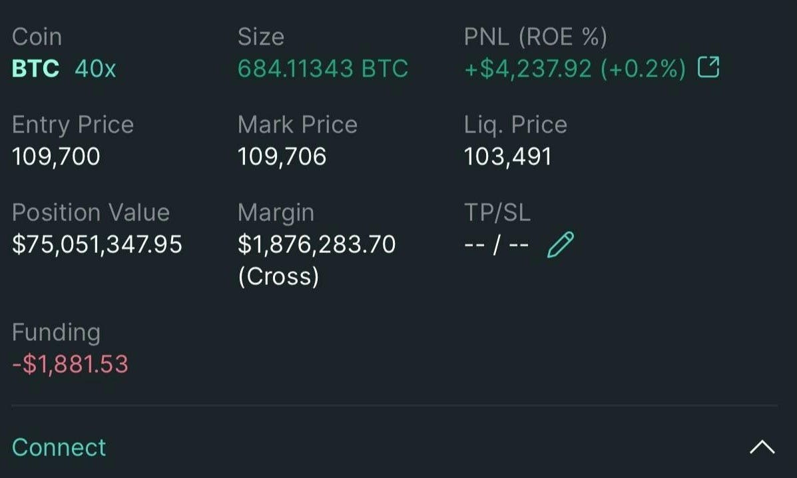The height and width of the screenshot is (478, 797).
Task: Click the margin amount $1,876,283.70
Action: (x=316, y=244)
